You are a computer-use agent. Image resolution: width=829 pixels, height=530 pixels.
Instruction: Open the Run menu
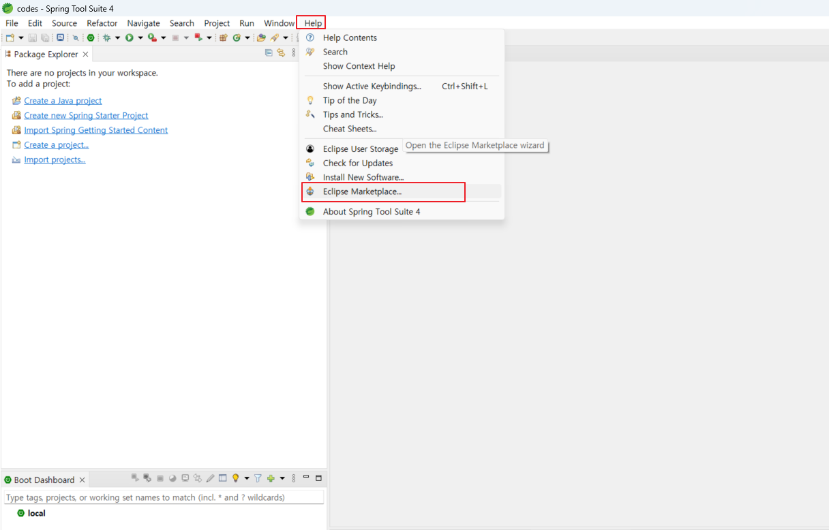tap(247, 23)
